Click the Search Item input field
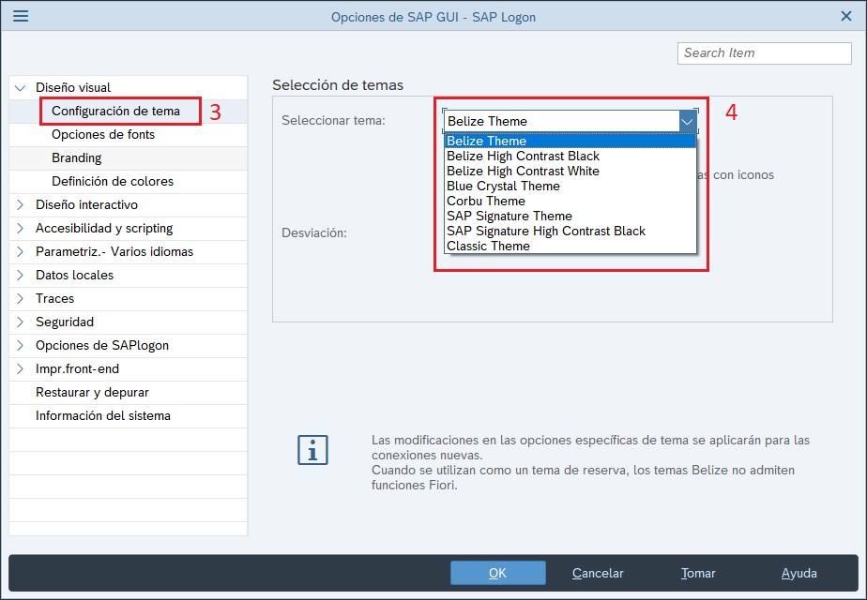Viewport: 867px width, 600px height. coord(764,53)
